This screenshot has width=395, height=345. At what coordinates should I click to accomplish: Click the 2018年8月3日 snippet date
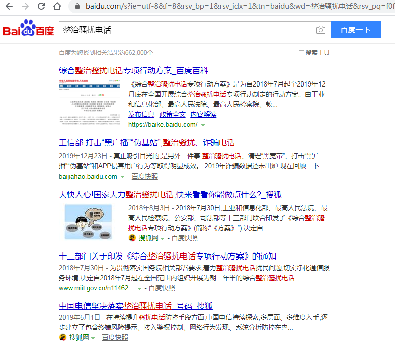(x=149, y=208)
